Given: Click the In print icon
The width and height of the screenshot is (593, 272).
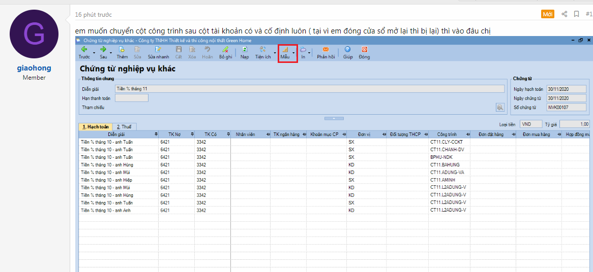Looking at the screenshot, I should (303, 49).
